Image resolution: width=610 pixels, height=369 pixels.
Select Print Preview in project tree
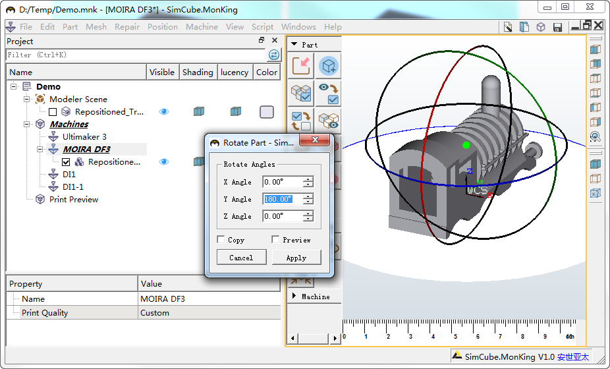[x=74, y=199]
